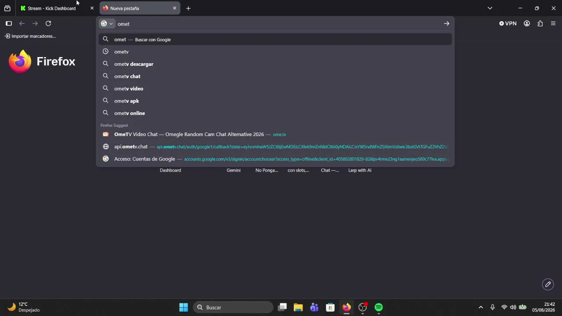Open clock and date 21:42
The height and width of the screenshot is (316, 562).
click(544, 307)
